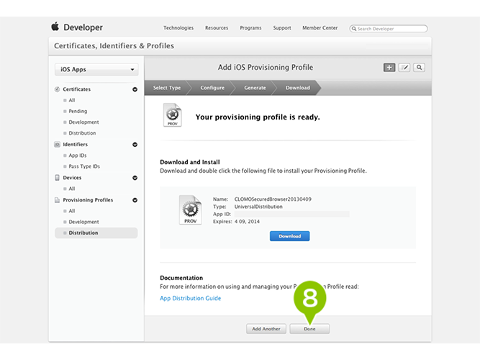This screenshot has height=360, width=480.
Task: Click the Documentation heading
Action: coord(181,278)
